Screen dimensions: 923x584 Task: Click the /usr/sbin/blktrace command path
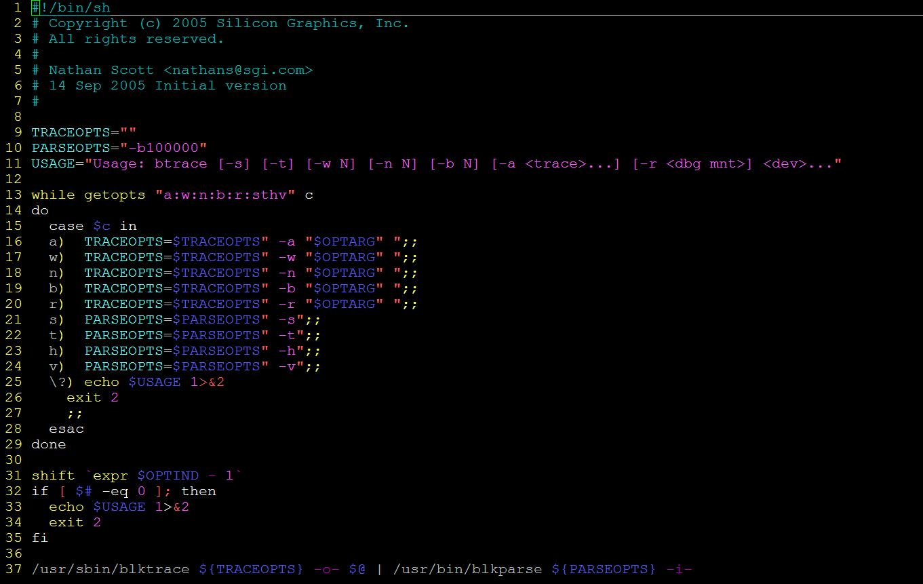point(111,569)
